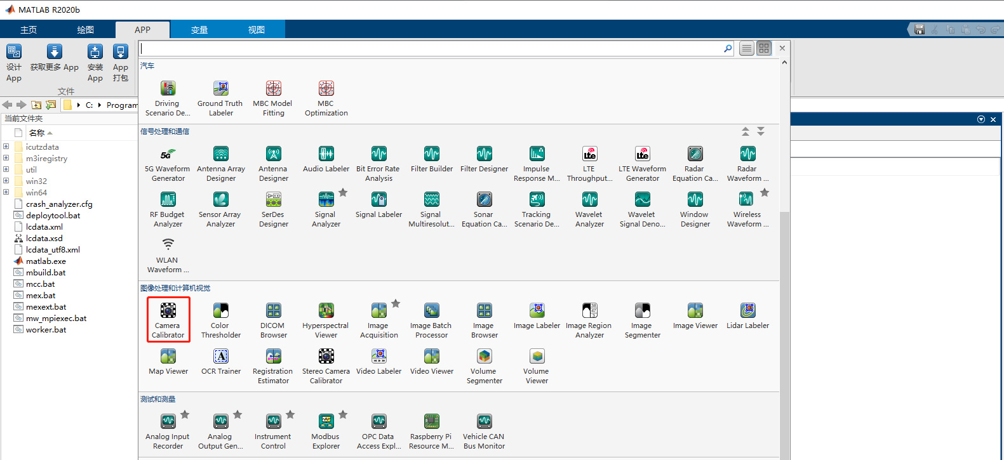
Task: Open the SerDes Designer app
Action: [x=274, y=209]
